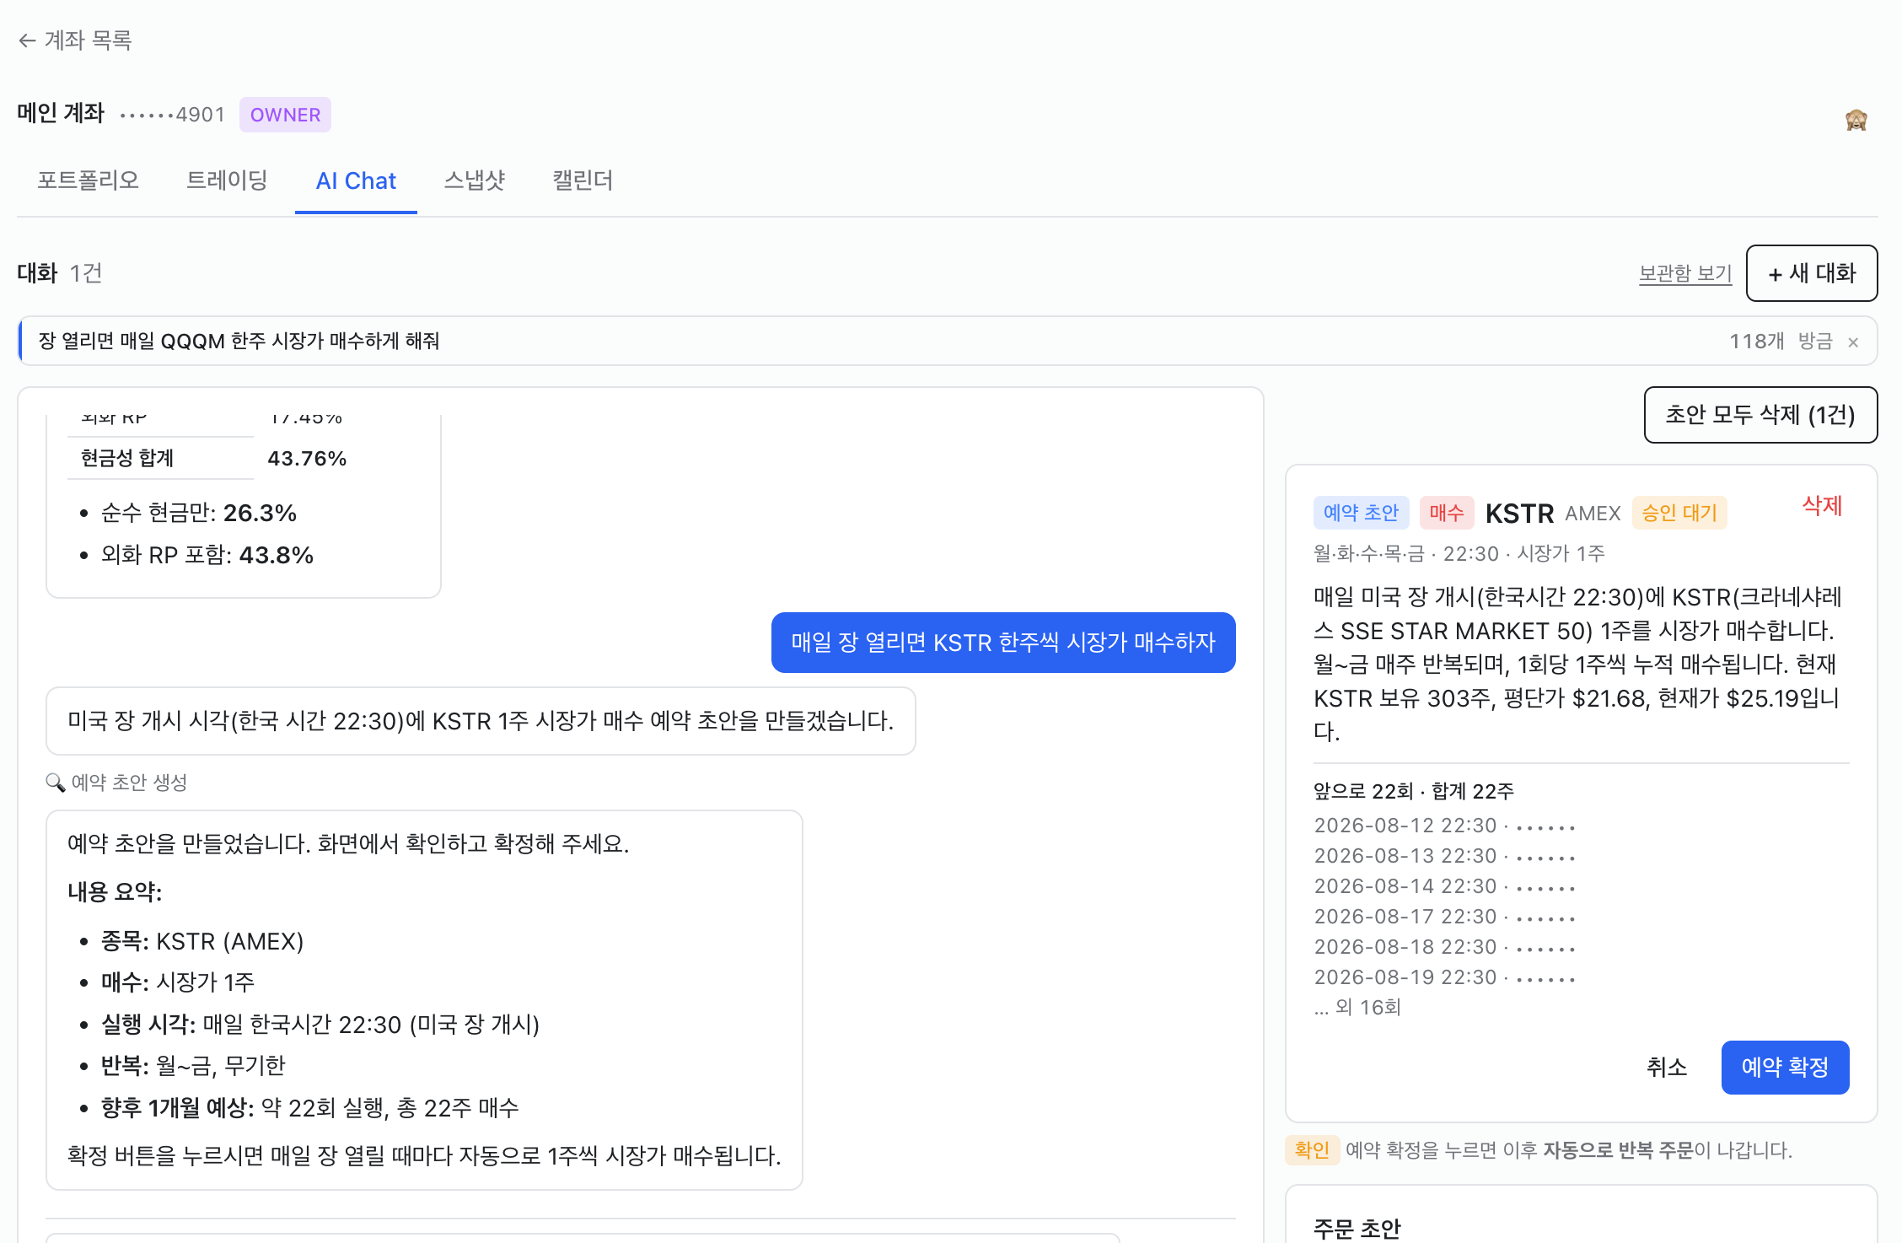Screen dimensions: 1902x1243
Task: Click the '118개' message count
Action: 1757,342
